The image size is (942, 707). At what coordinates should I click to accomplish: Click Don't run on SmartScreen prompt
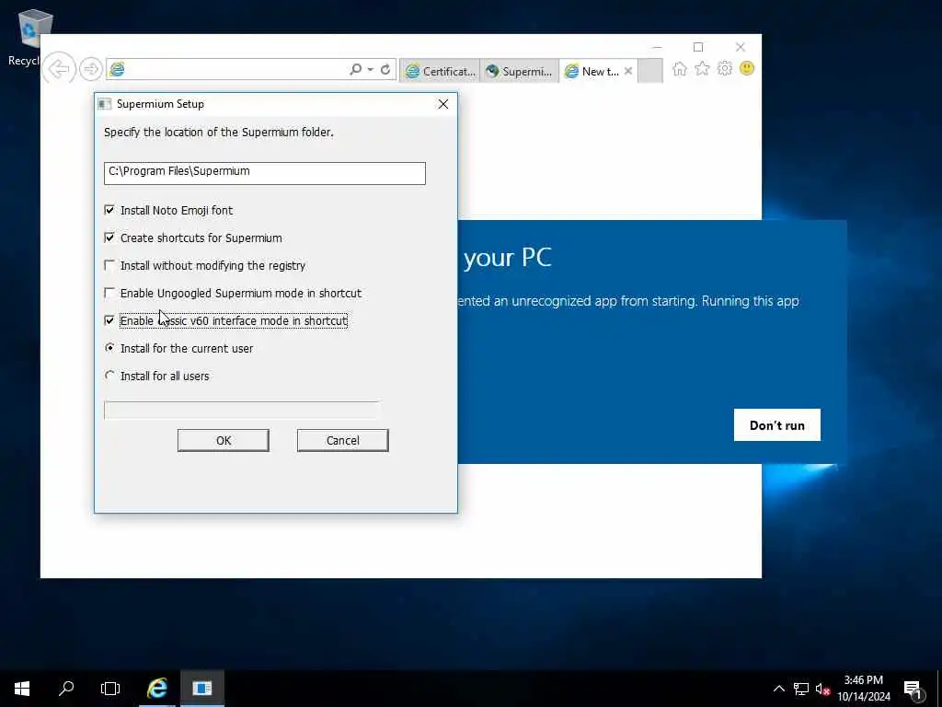tap(776, 425)
